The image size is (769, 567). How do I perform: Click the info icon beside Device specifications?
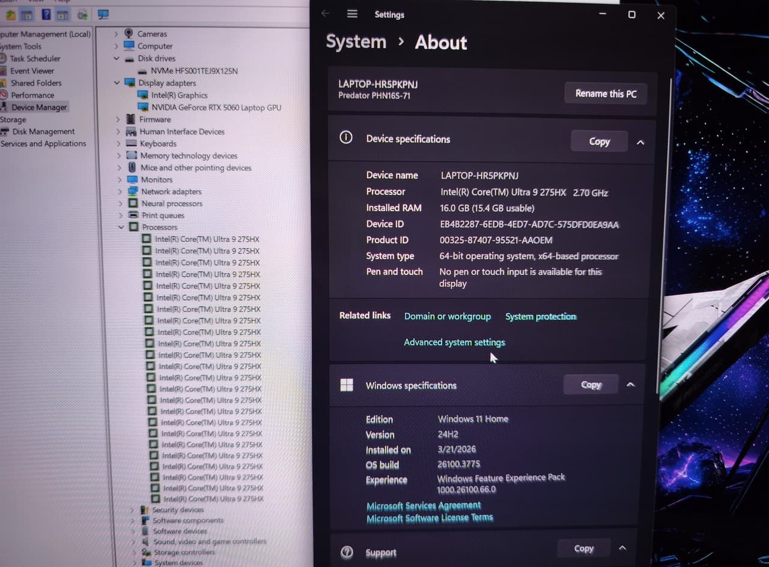coord(346,137)
